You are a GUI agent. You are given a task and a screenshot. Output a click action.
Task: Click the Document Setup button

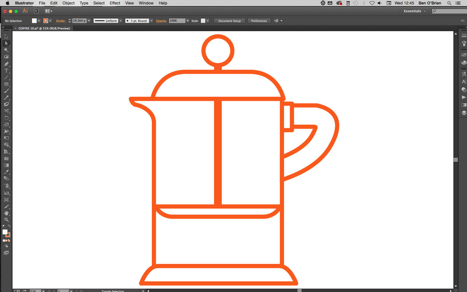(229, 21)
